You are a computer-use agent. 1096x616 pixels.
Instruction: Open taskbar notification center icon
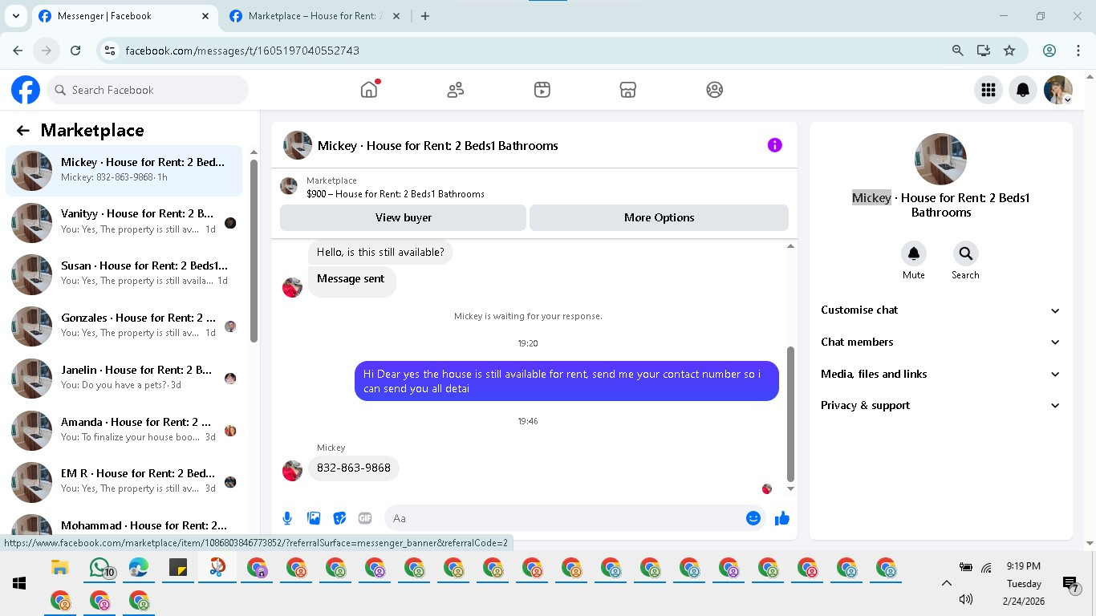click(1070, 585)
